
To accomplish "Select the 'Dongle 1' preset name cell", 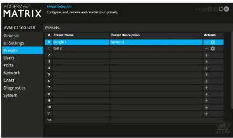I will (81, 42).
